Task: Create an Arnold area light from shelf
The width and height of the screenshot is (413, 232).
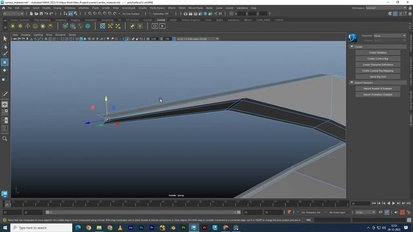Action: coord(13,26)
